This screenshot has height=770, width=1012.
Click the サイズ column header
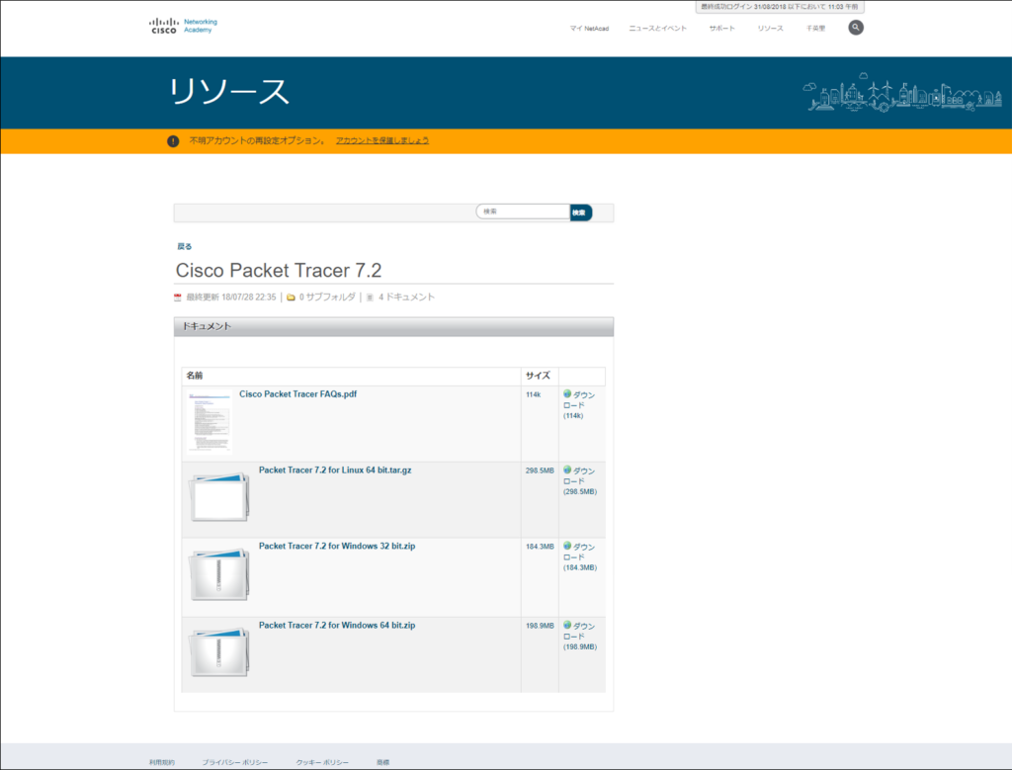click(x=538, y=376)
